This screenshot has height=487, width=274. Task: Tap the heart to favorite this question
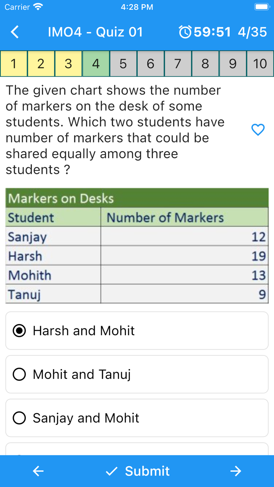[x=258, y=130]
